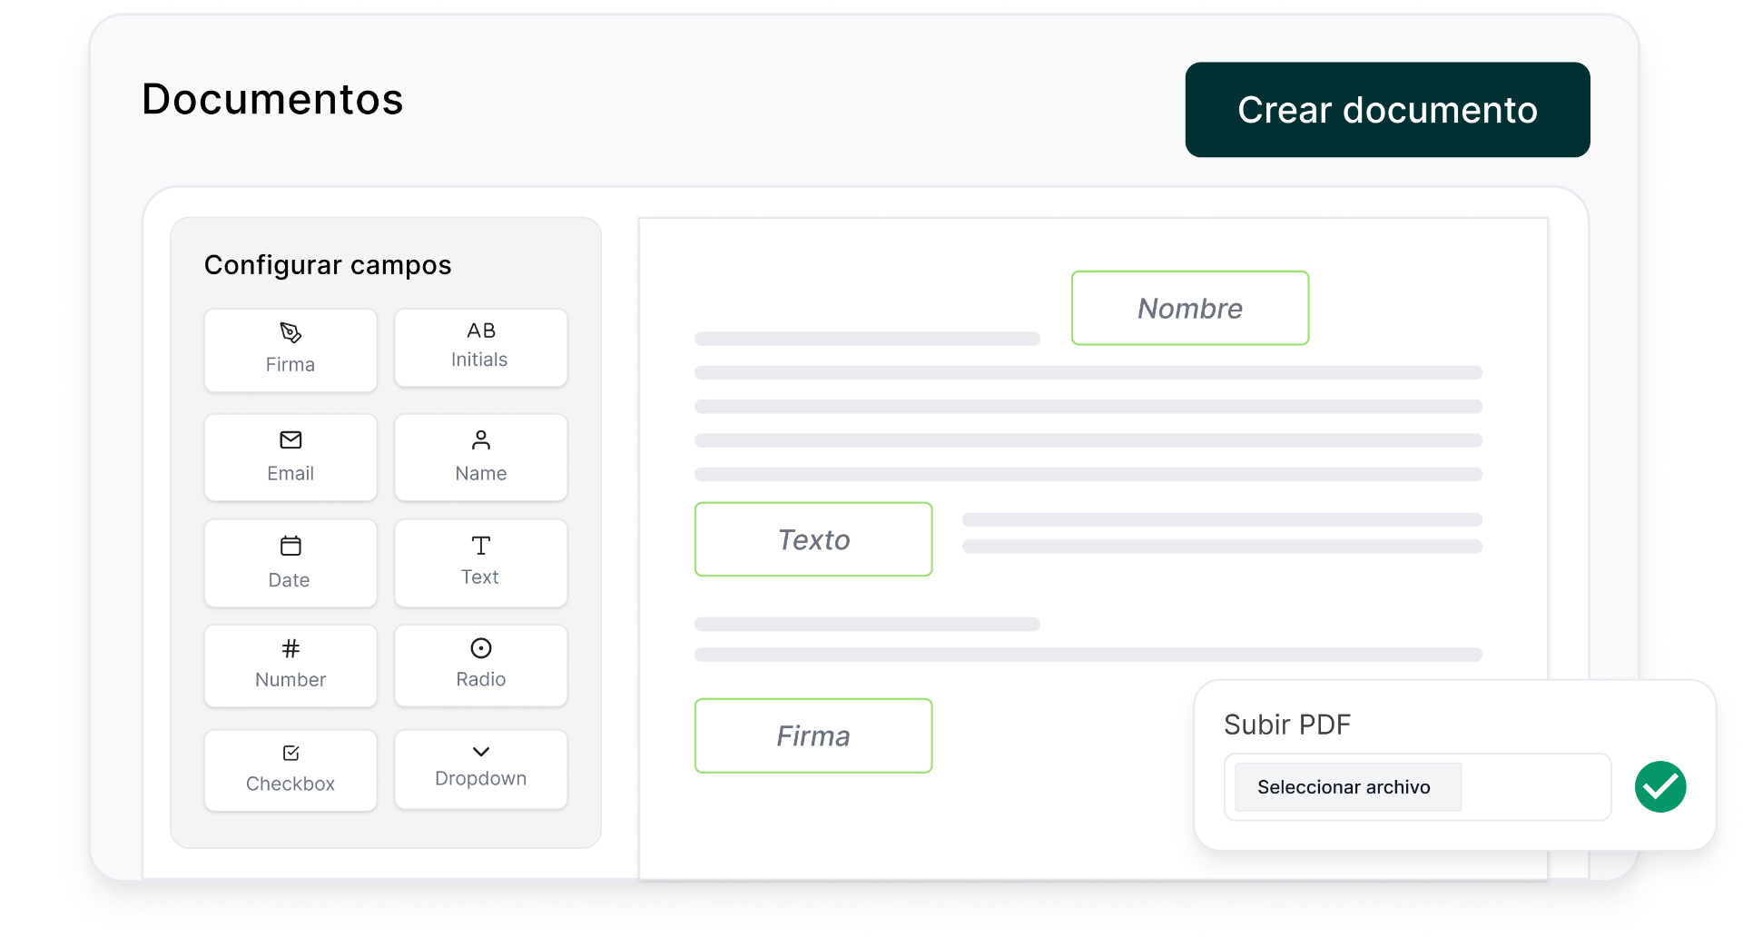Screen dimensions: 1743x937
Task: Click the Crear documento button
Action: pyautogui.click(x=1387, y=110)
